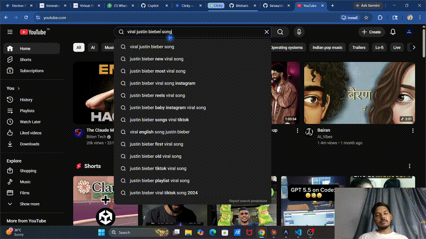Open File Explorer from the taskbar
The height and width of the screenshot is (239, 426).
coord(188,232)
